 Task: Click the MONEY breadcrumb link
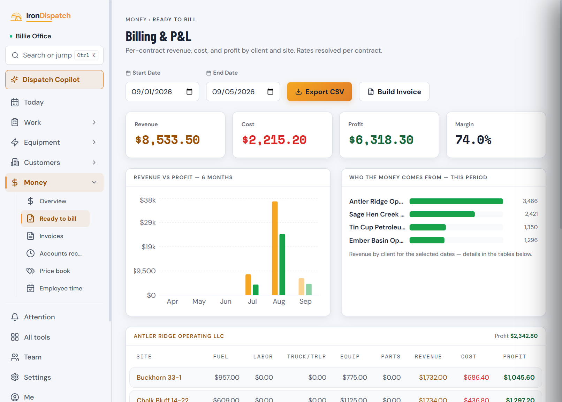tap(136, 20)
